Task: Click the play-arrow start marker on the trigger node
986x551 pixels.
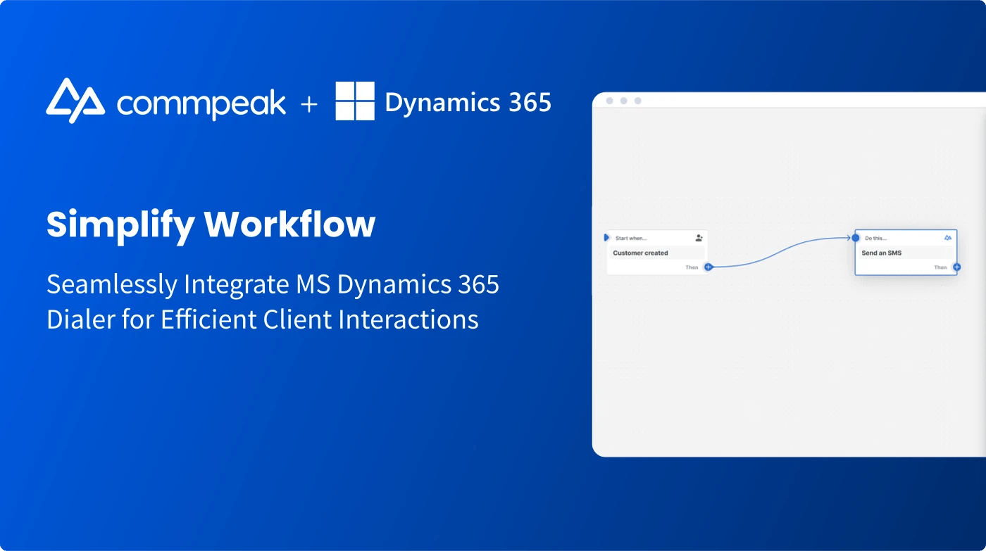Action: coord(606,238)
